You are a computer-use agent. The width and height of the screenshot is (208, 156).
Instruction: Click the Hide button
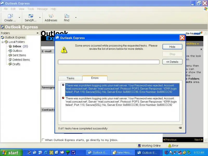click(172, 47)
